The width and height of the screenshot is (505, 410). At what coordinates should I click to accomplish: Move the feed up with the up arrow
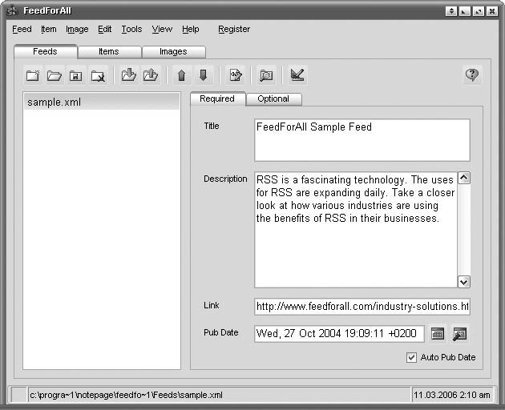(x=181, y=75)
